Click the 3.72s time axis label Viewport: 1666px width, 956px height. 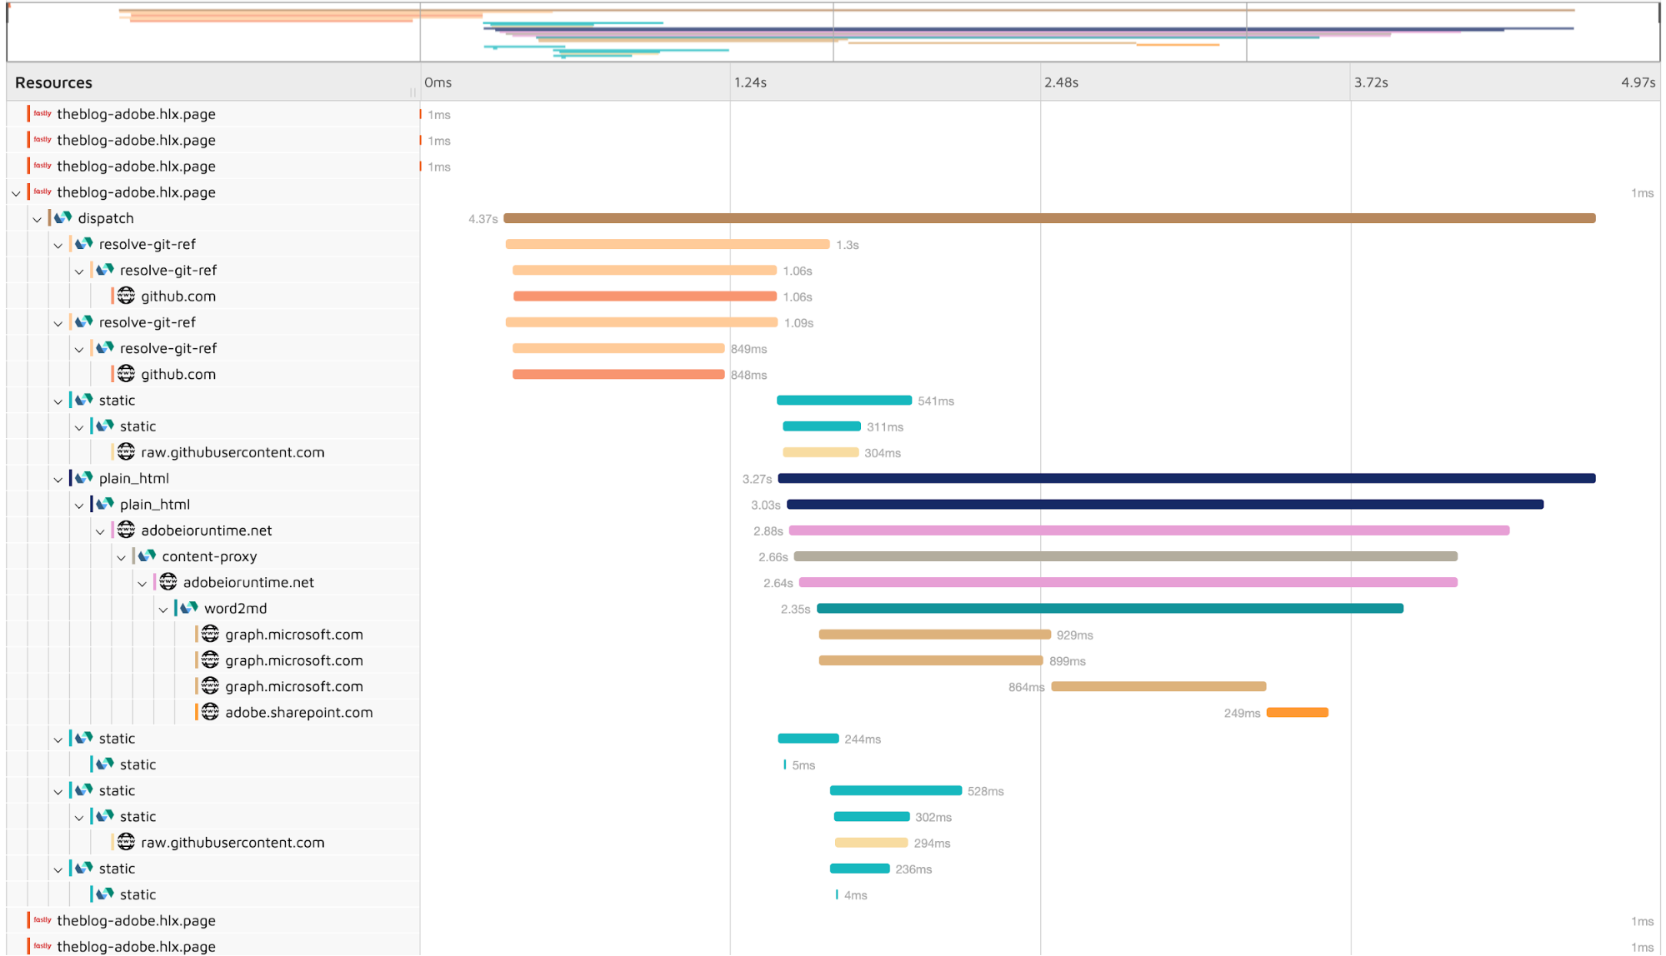(1371, 82)
